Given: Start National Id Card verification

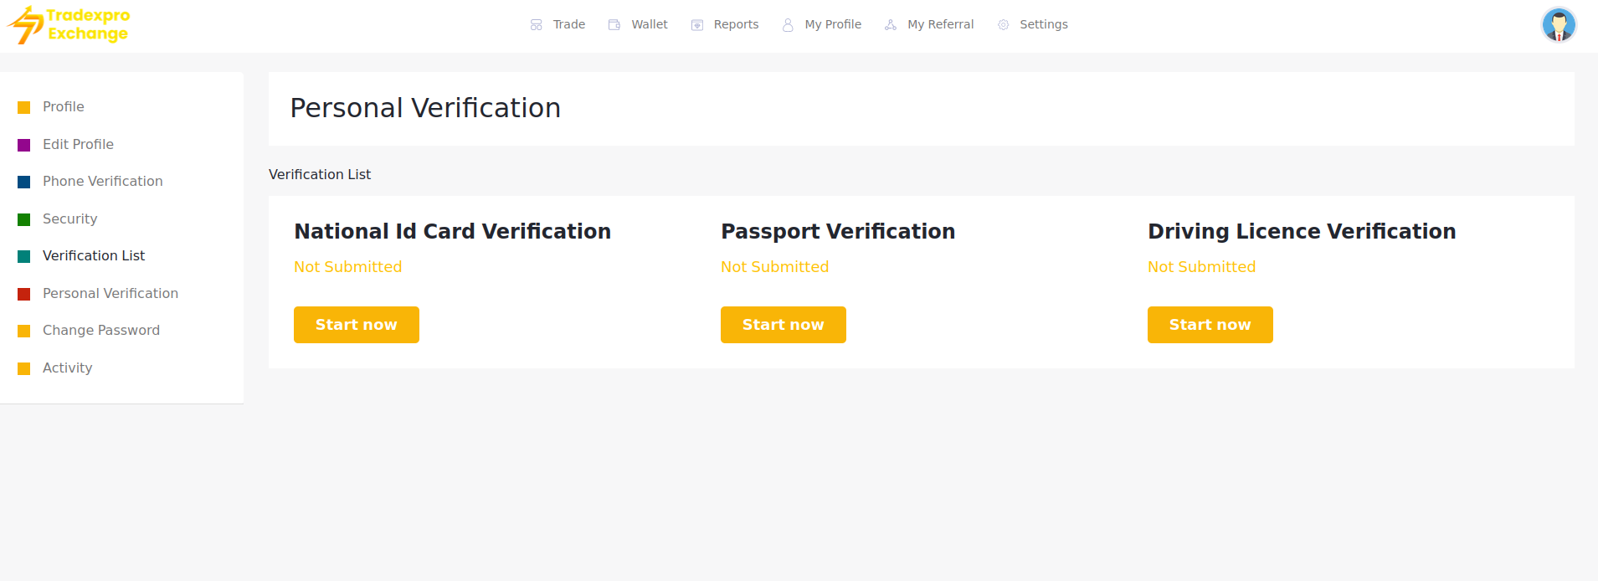Looking at the screenshot, I should tap(357, 325).
